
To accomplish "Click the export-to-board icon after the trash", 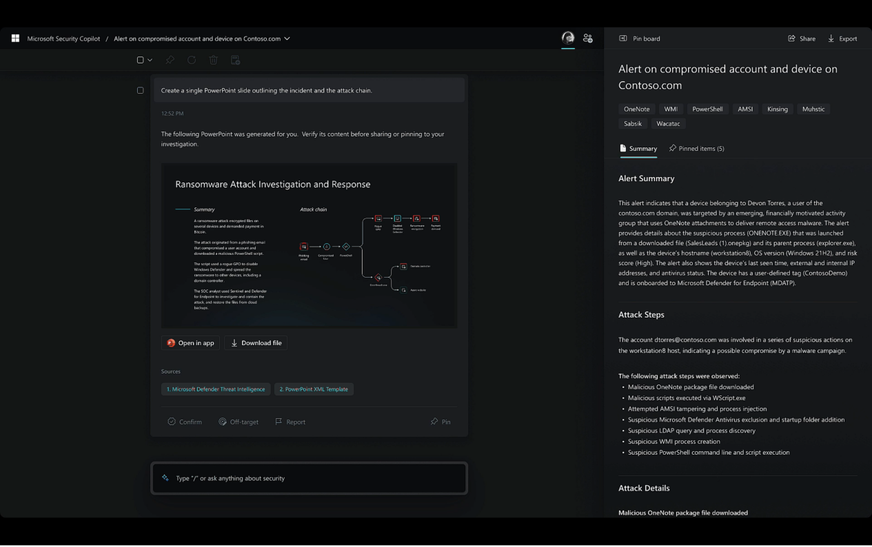I will pos(235,60).
